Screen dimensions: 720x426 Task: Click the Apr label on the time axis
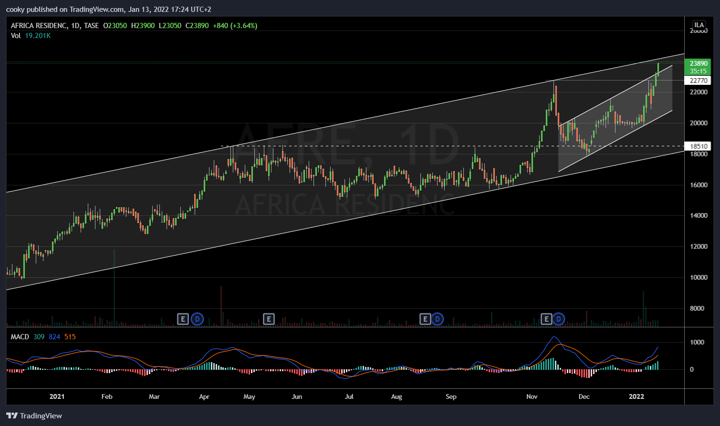point(204,396)
